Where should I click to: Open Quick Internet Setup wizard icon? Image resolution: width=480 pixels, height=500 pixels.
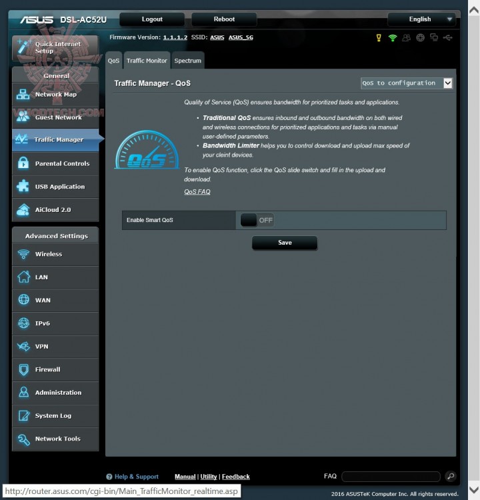24,47
